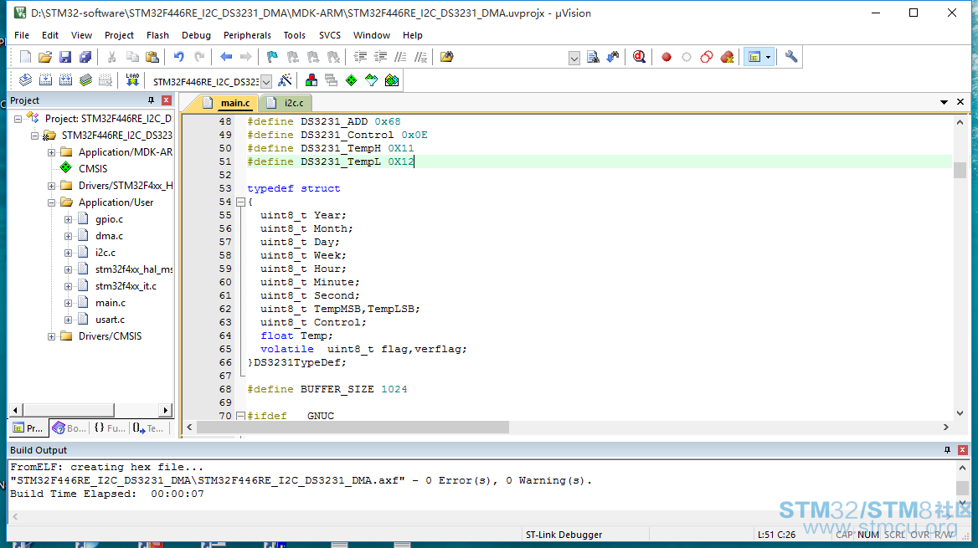
Task: Open Manage Run-Time Environment green diamond icon
Action: click(x=351, y=80)
